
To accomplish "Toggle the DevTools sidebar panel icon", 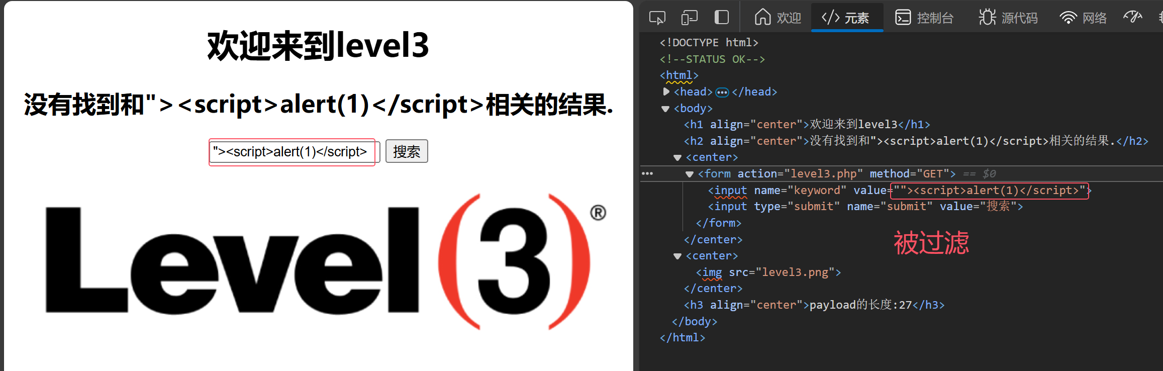I will pos(722,18).
